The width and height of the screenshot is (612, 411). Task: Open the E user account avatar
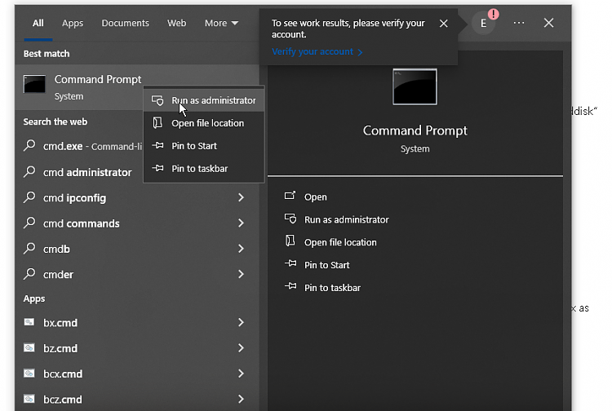tap(484, 24)
